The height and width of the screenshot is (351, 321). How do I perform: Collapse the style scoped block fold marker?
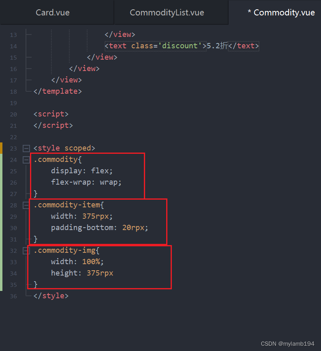26,148
